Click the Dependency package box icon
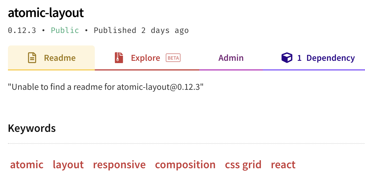 pyautogui.click(x=287, y=57)
